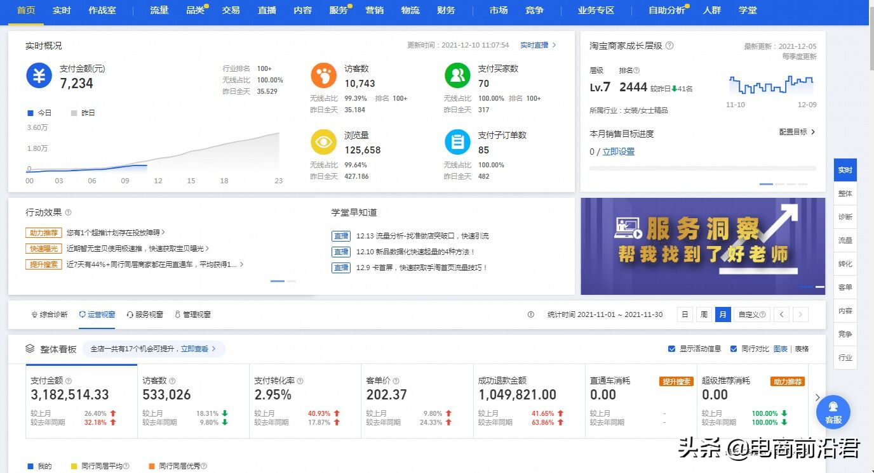Screen dimensions: 874x473
Task: Select 月 time granularity
Action: [723, 314]
